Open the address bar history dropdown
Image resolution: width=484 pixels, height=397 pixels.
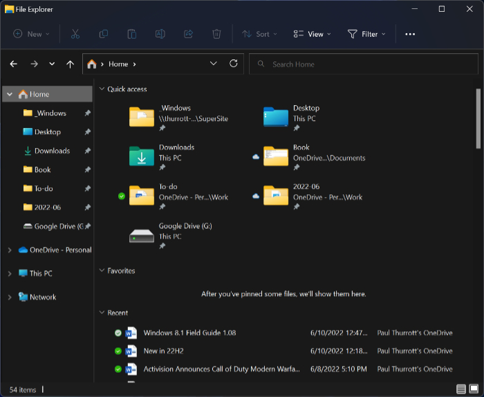click(214, 64)
